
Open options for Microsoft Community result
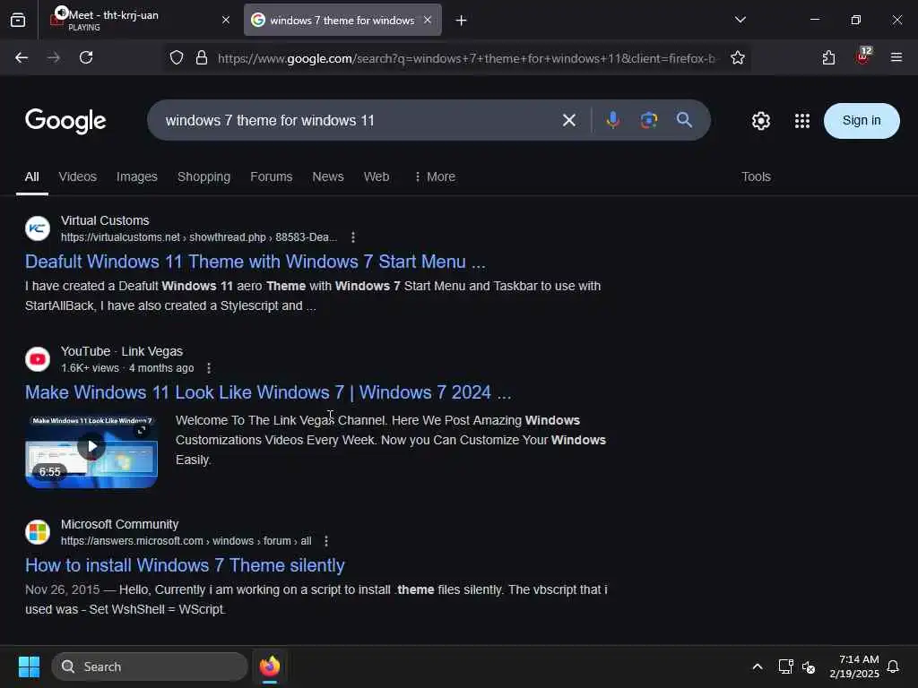click(326, 541)
